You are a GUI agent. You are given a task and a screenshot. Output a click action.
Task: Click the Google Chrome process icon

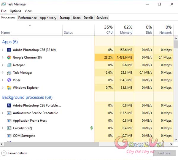(9, 57)
